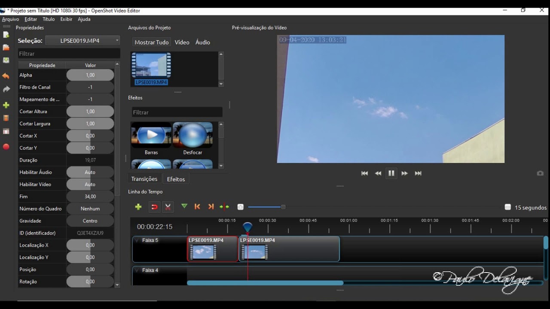Fast forward the video preview
This screenshot has width=550, height=309.
click(405, 173)
